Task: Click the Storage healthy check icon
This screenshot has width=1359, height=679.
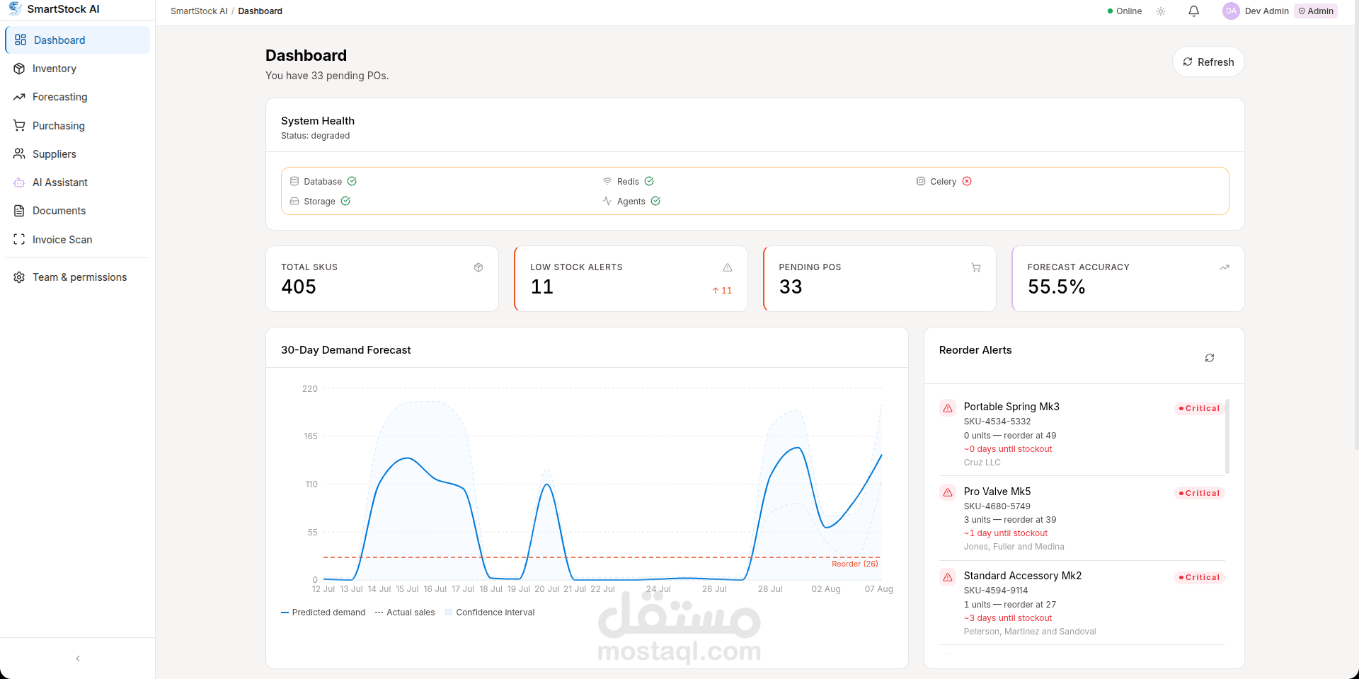Action: 345,201
